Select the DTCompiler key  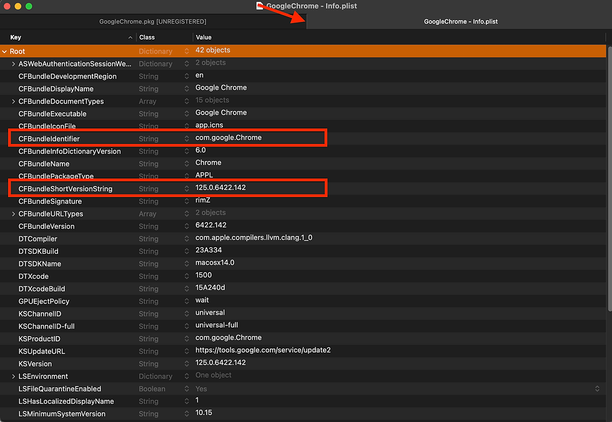37,239
